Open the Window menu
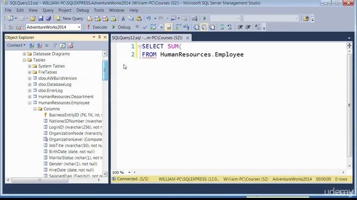 click(x=117, y=10)
